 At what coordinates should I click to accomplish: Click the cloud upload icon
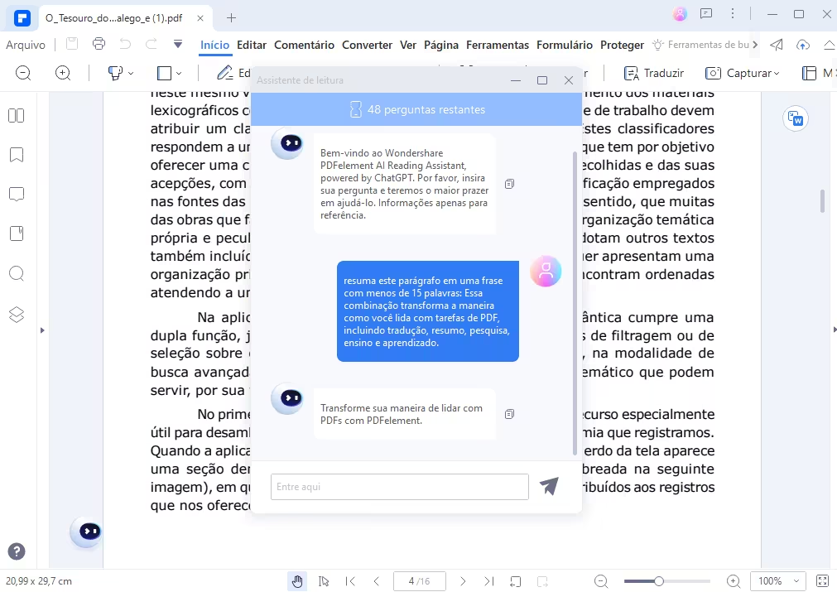[803, 45]
